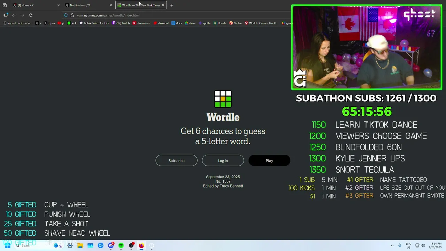The width and height of the screenshot is (446, 251).
Task: Open Discord from the taskbar
Action: point(111,245)
